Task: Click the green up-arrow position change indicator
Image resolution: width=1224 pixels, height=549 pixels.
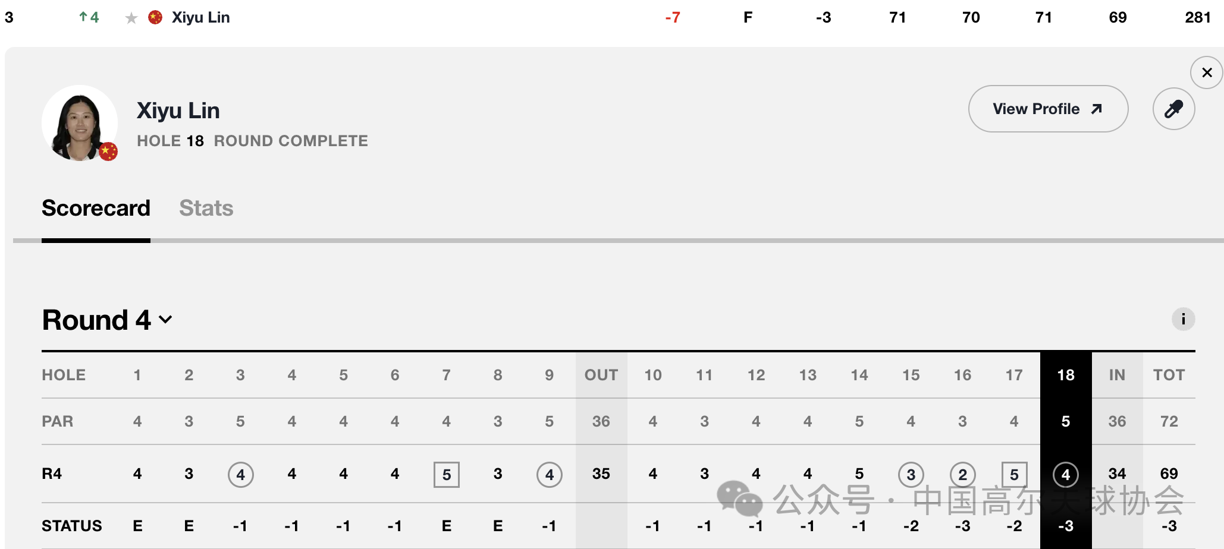Action: [x=89, y=17]
